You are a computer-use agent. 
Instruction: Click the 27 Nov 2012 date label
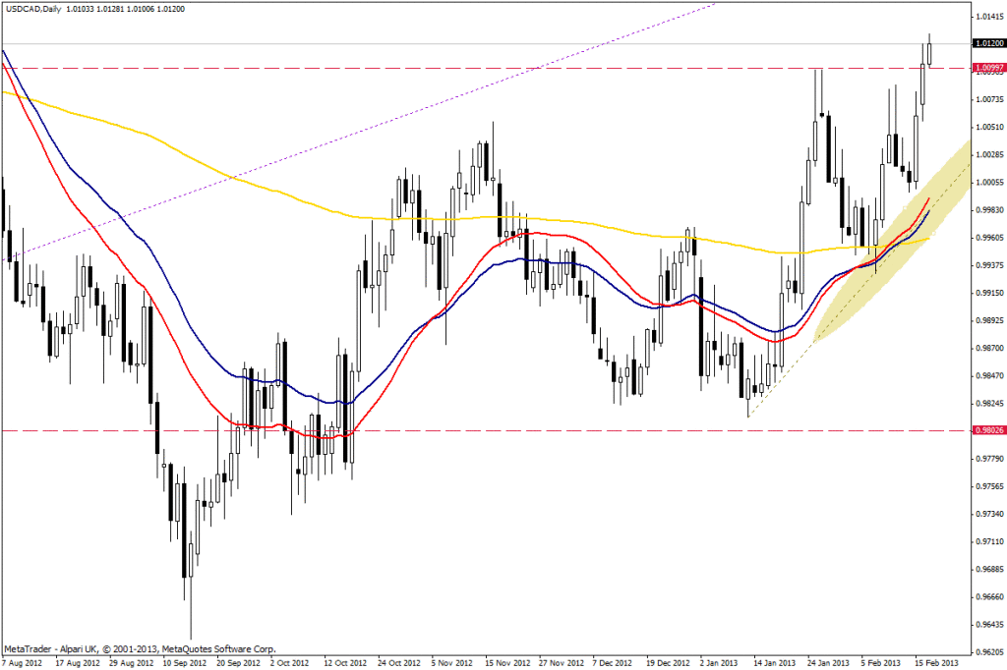coord(563,662)
